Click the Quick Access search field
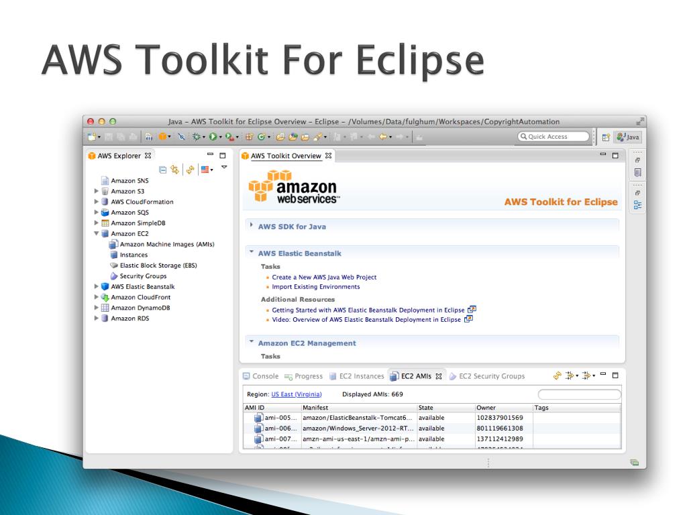 pos(553,137)
